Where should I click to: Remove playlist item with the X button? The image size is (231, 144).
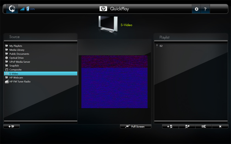220,126
